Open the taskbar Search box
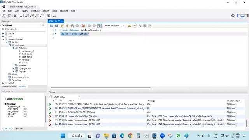 pyautogui.click(x=77, y=136)
